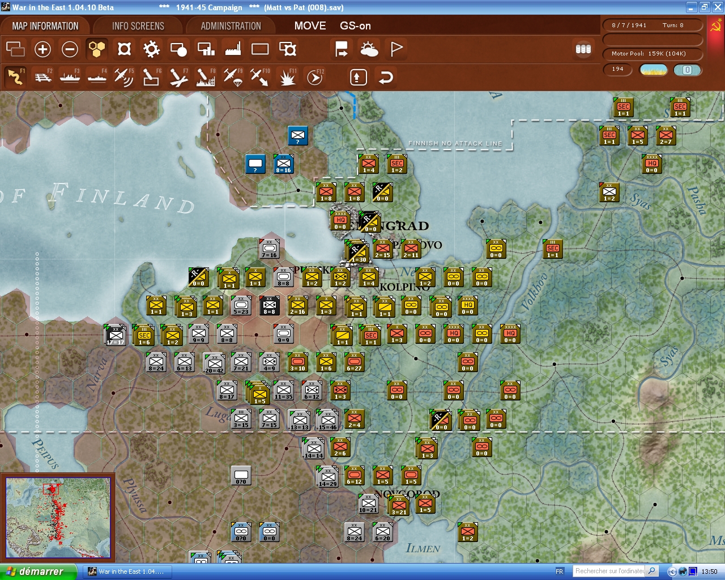The image size is (725, 580).
Task: Click the overlapping windows icon in toolbar
Action: click(15, 49)
